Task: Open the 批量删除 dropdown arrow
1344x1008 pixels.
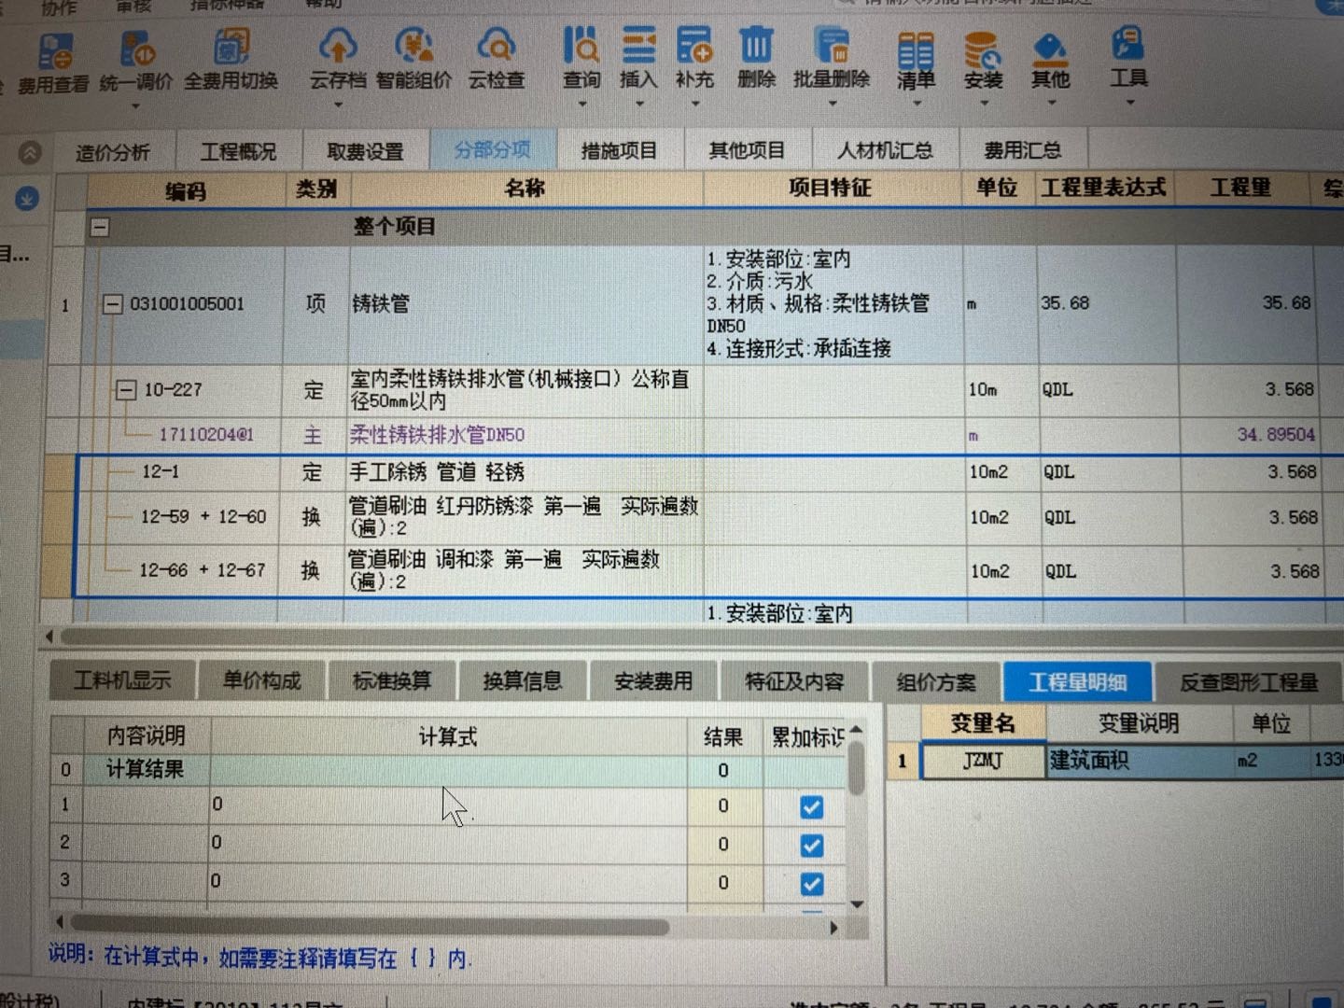Action: click(832, 104)
